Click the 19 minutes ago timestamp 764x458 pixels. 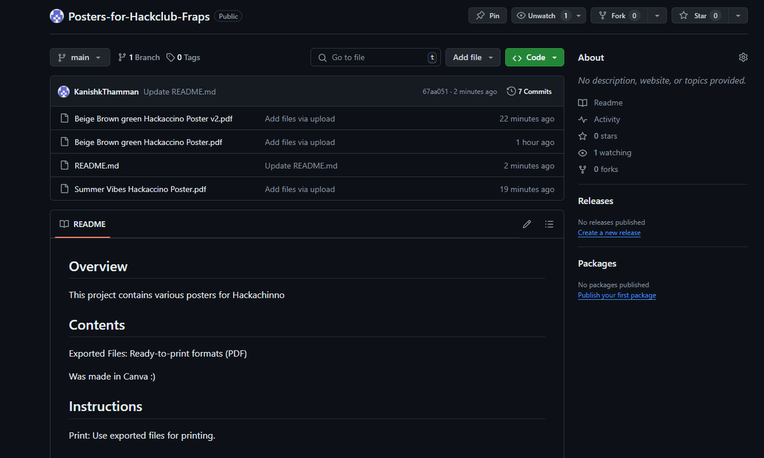[x=527, y=189]
